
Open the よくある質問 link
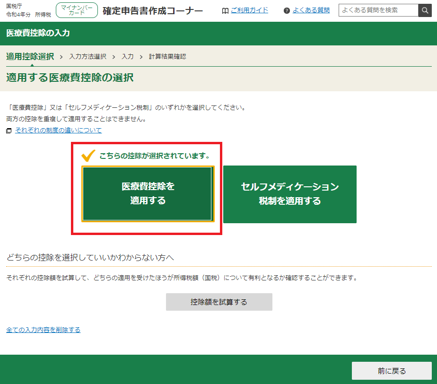coord(311,10)
